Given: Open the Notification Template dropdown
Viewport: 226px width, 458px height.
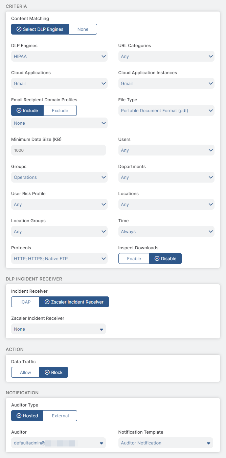Looking at the screenshot, I should click(165, 443).
